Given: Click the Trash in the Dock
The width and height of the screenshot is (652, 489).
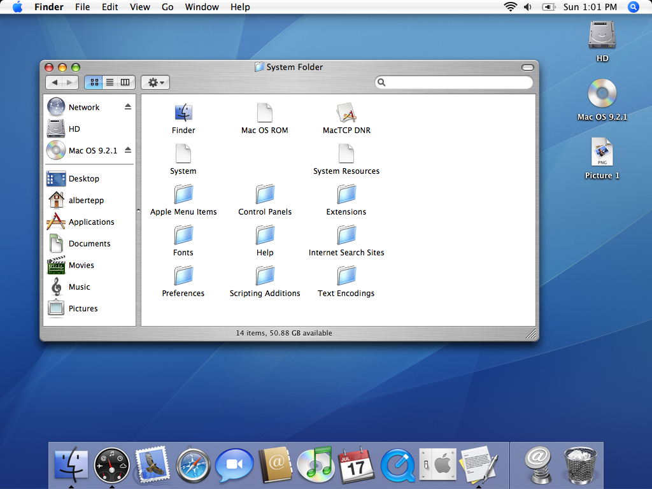Looking at the screenshot, I should pos(580,465).
